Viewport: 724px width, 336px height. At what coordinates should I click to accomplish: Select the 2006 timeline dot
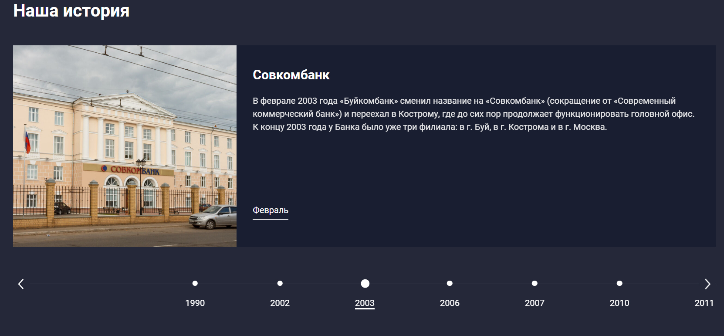coord(450,283)
